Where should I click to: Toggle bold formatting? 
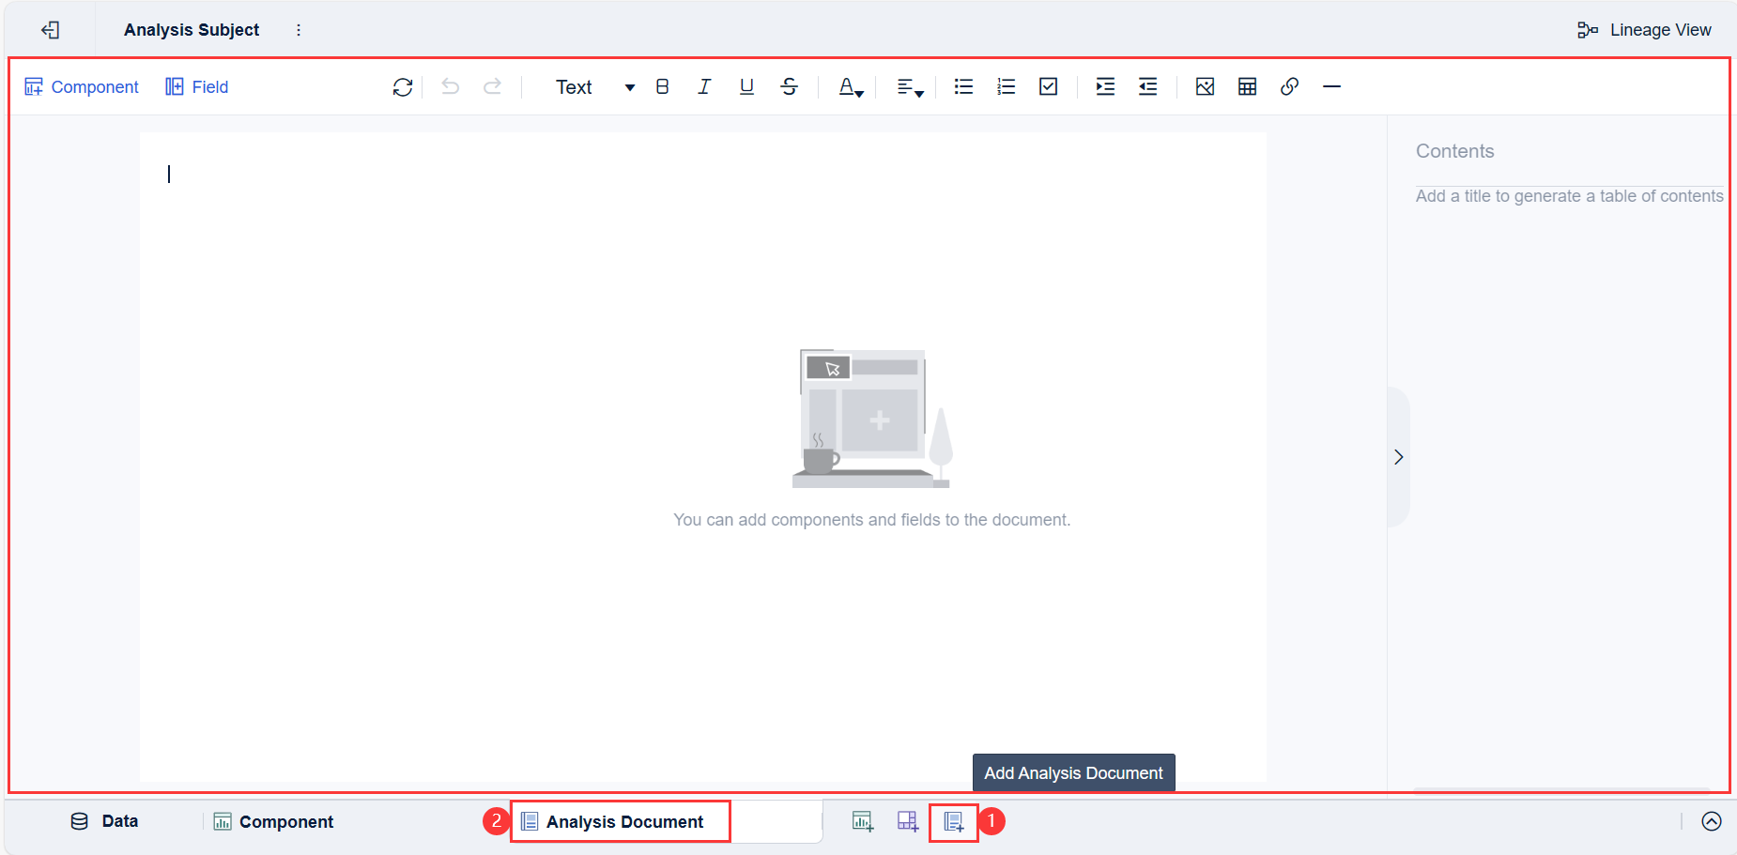pos(663,86)
